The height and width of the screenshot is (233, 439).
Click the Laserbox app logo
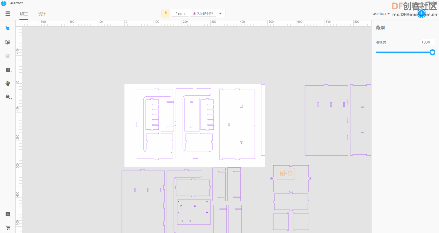pos(4,3)
